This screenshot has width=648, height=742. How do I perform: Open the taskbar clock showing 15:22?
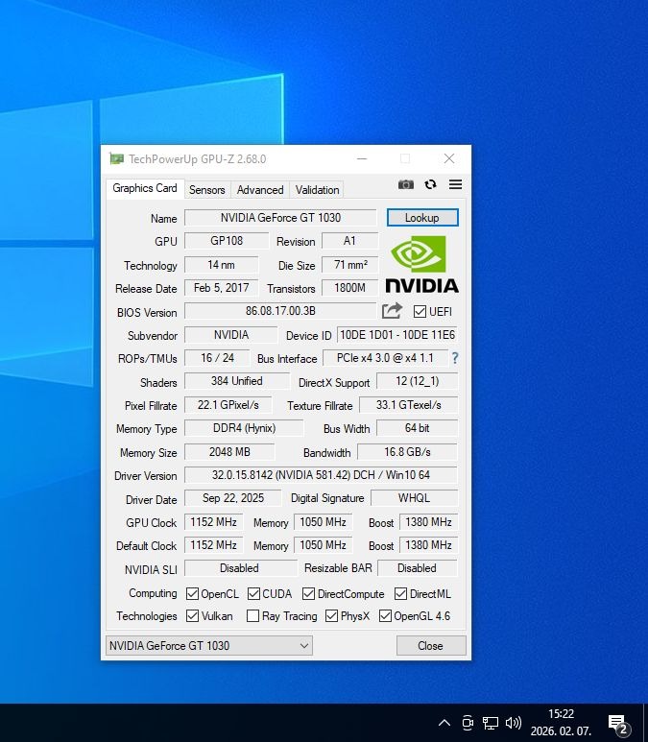(561, 723)
